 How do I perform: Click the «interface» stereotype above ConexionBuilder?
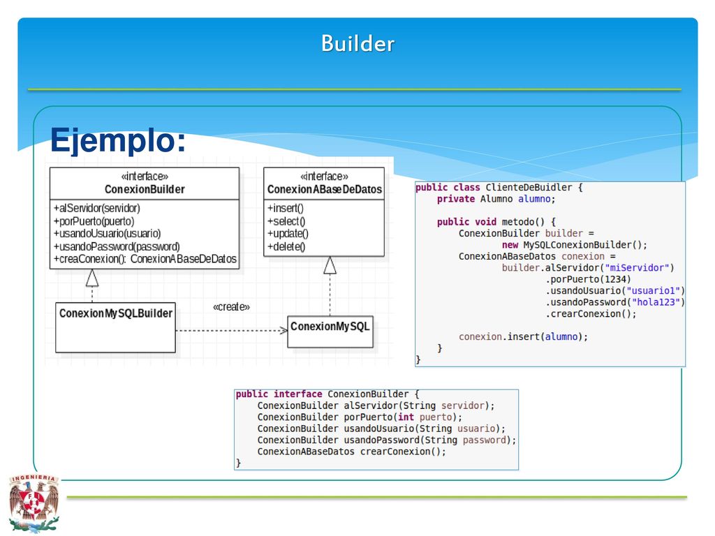point(145,177)
